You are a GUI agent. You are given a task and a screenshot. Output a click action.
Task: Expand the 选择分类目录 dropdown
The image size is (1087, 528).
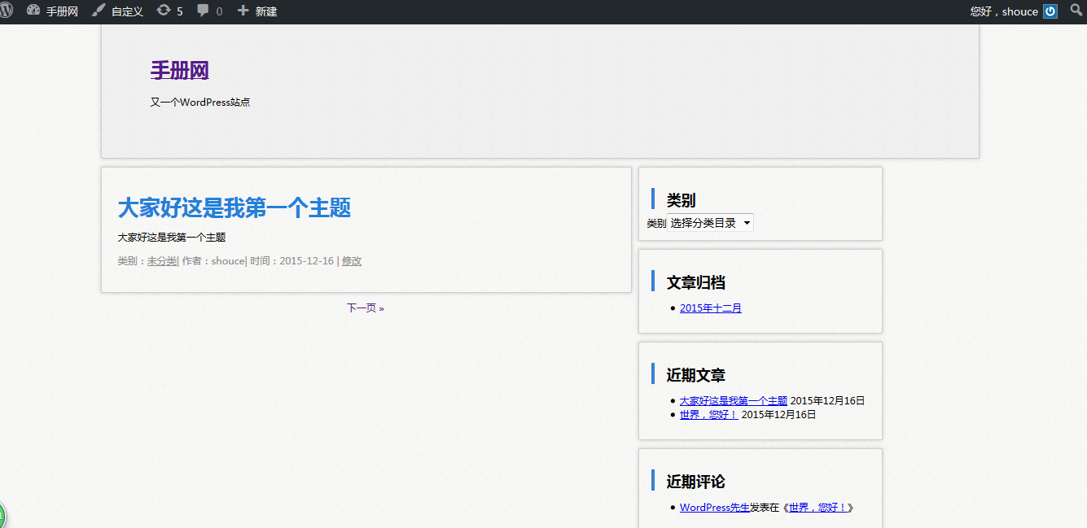pyautogui.click(x=710, y=223)
